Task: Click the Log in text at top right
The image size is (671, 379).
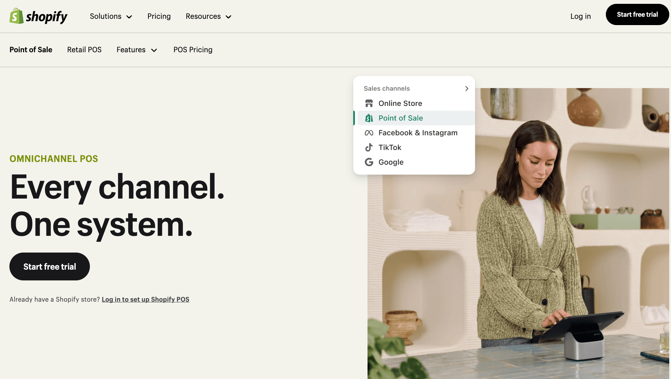Action: pos(580,16)
